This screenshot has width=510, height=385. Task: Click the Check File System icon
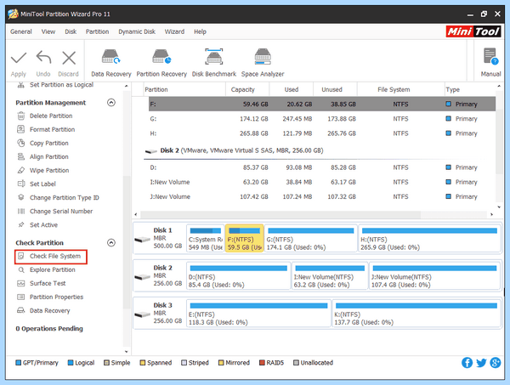[x=20, y=256]
